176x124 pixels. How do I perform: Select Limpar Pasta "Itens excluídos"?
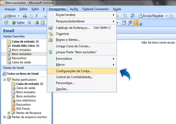tap(82, 52)
